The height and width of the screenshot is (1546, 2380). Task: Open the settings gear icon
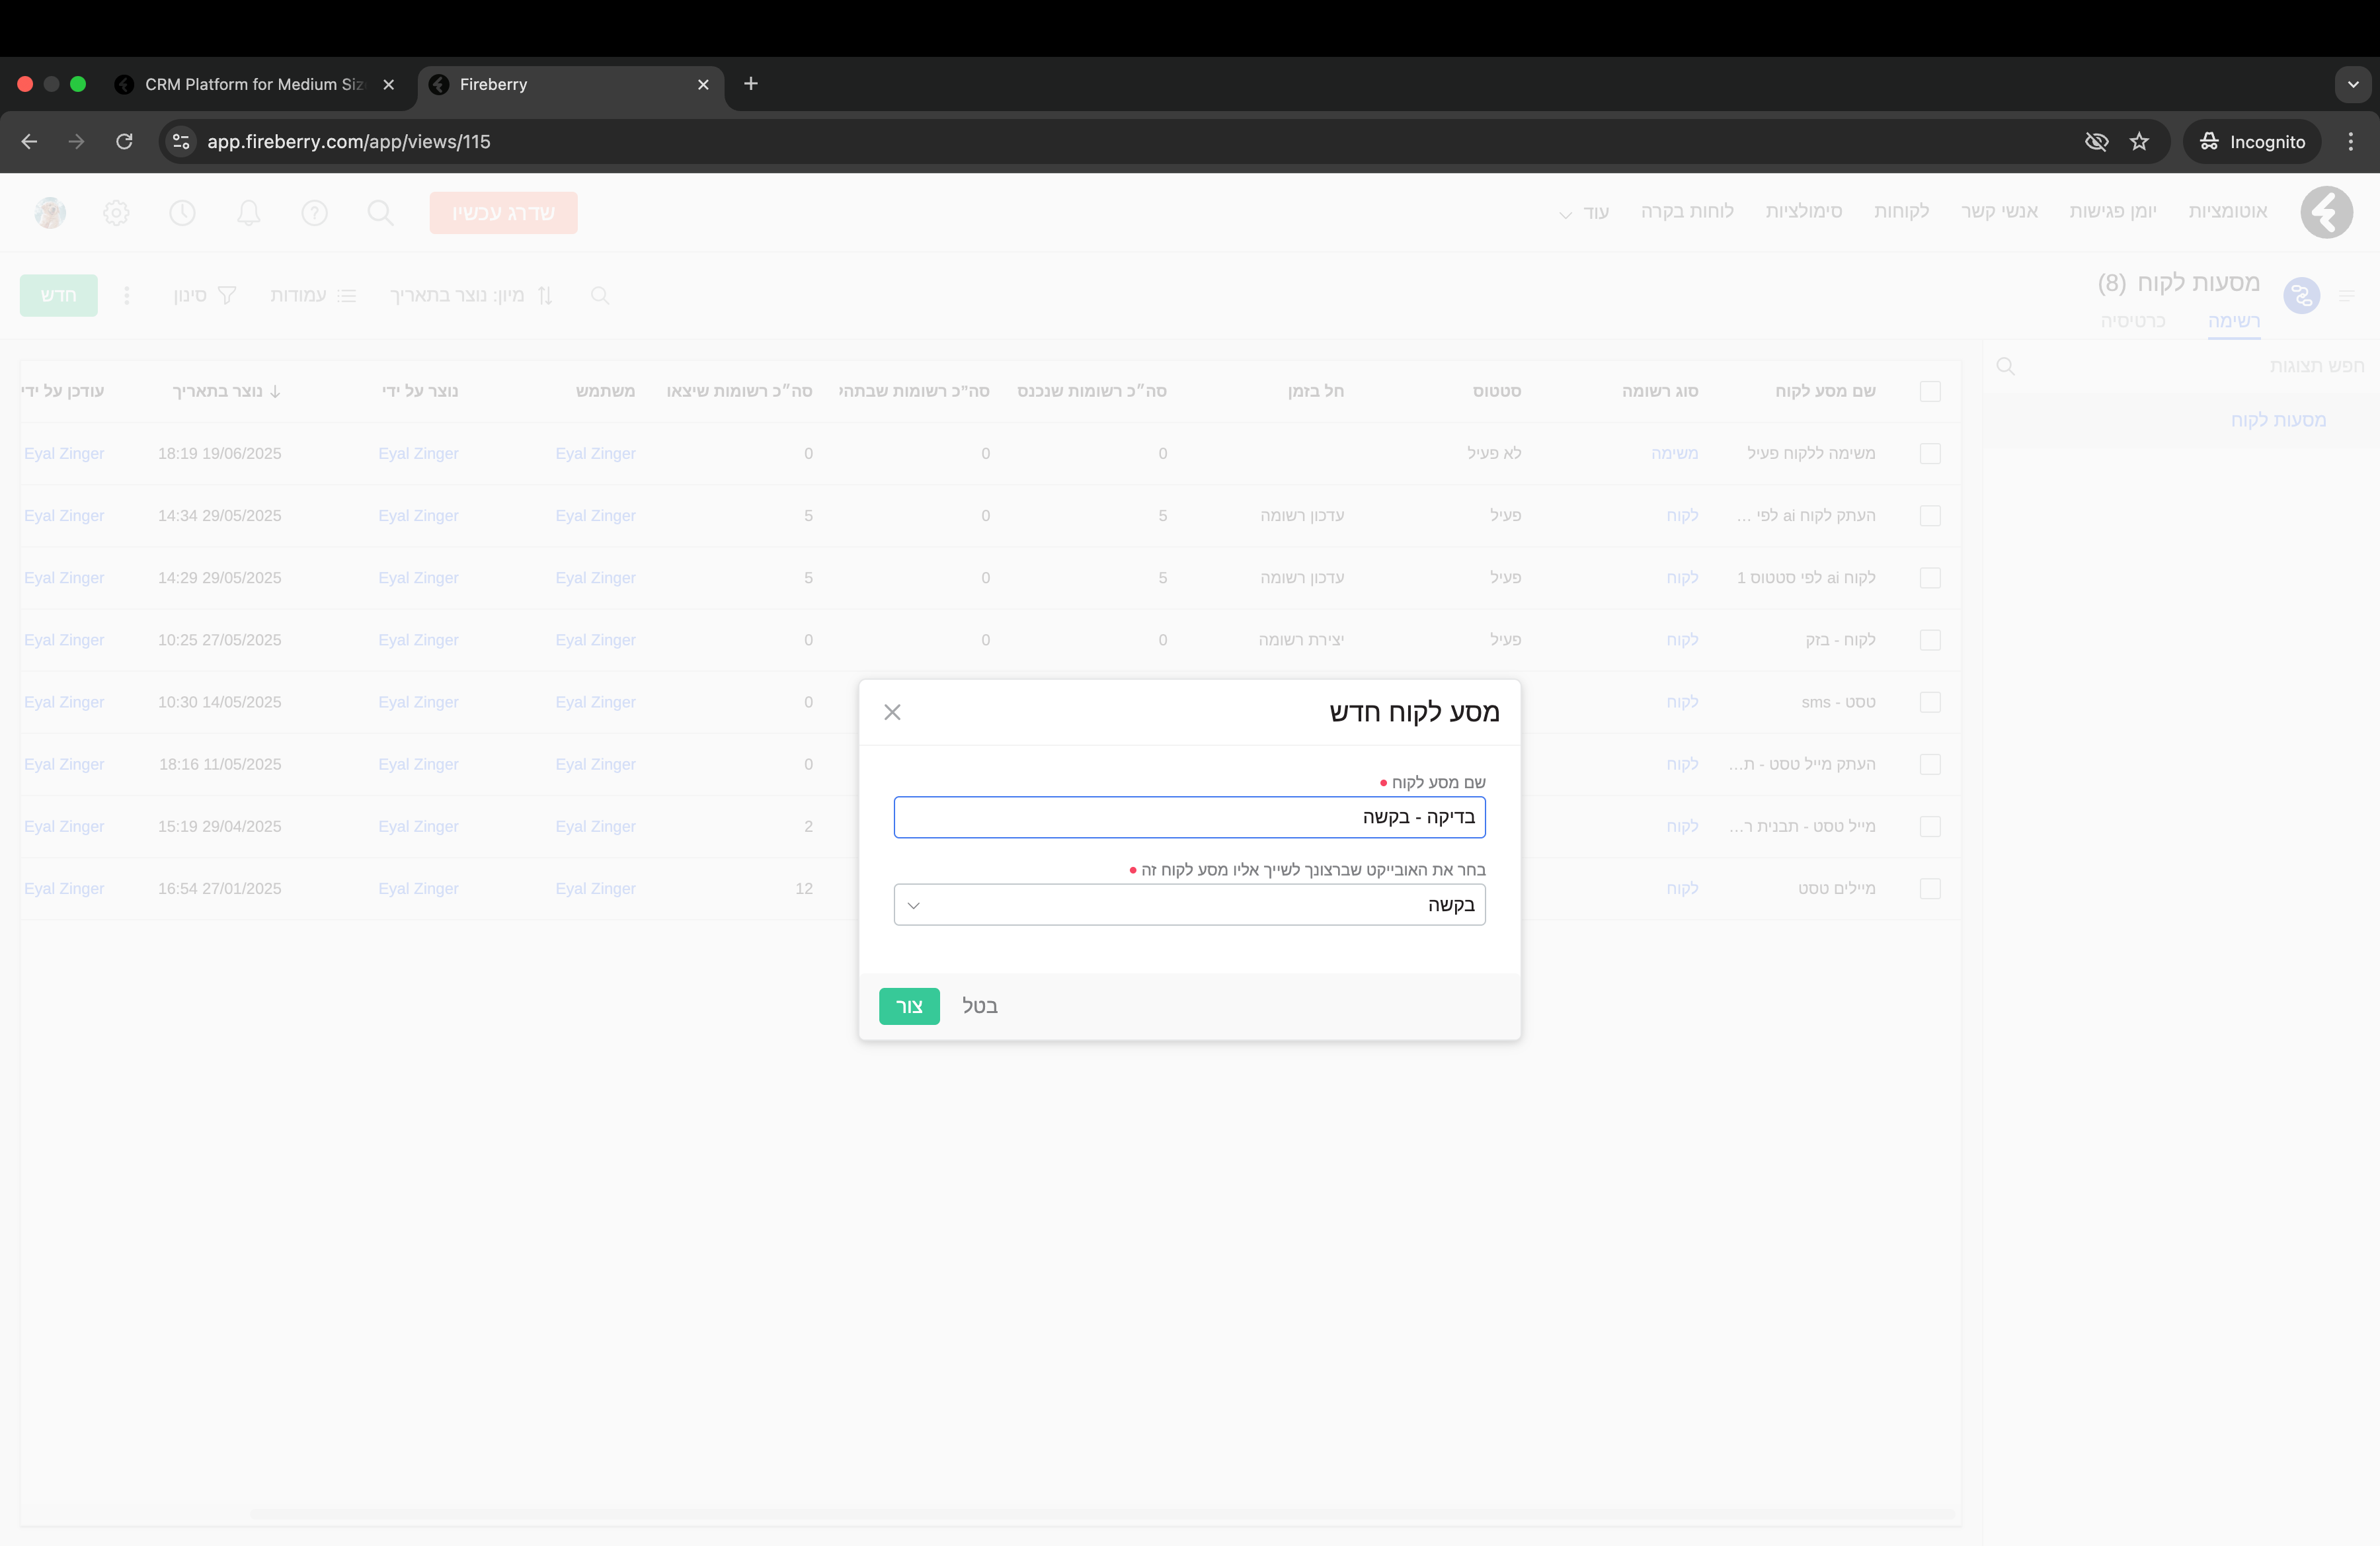pos(116,213)
